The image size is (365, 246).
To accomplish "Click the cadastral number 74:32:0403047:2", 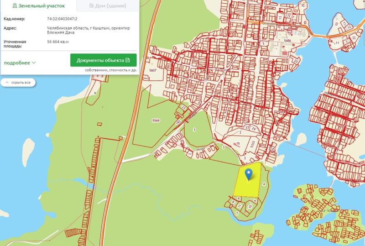I will (x=62, y=19).
